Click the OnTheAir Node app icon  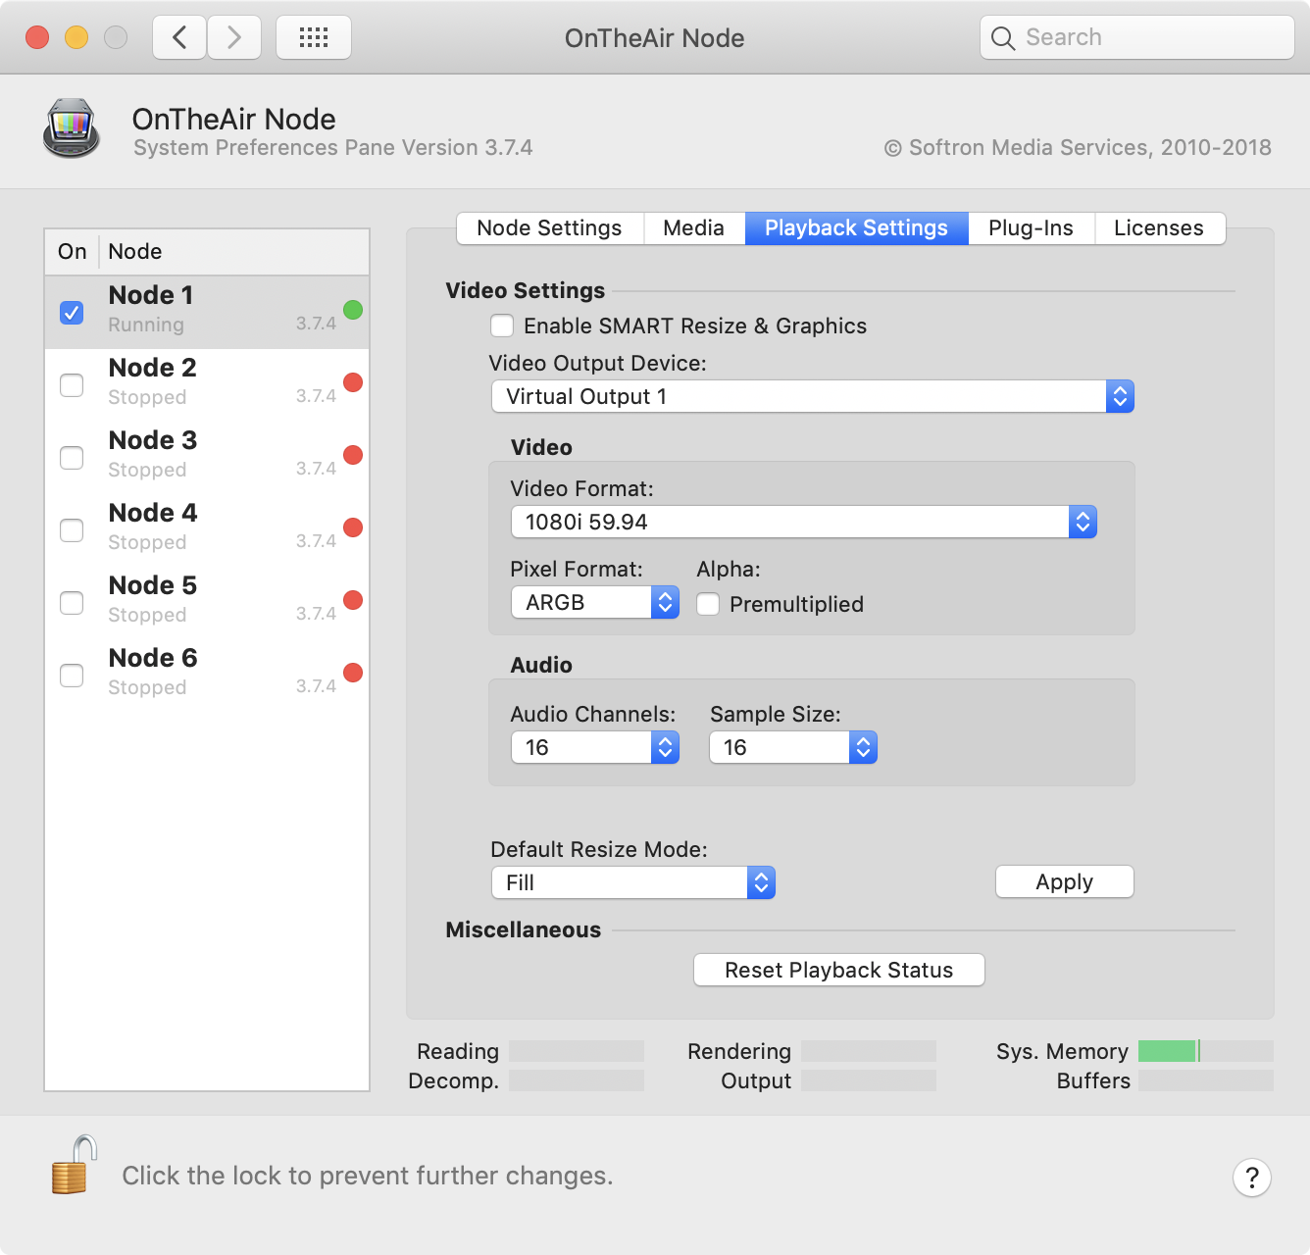pos(72,128)
